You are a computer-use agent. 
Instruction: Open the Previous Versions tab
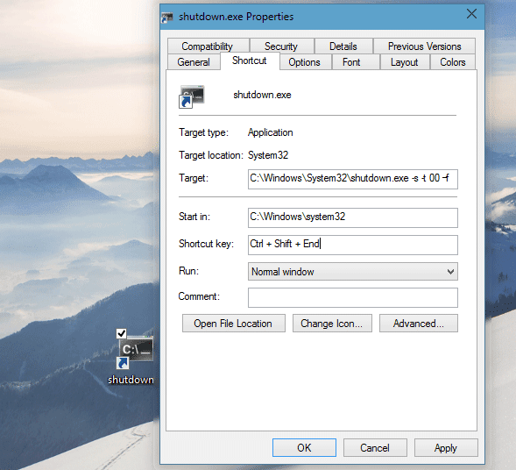point(425,46)
